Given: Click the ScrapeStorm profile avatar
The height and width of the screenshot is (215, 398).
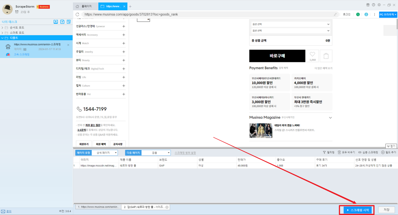Looking at the screenshot, I should [x=7, y=9].
